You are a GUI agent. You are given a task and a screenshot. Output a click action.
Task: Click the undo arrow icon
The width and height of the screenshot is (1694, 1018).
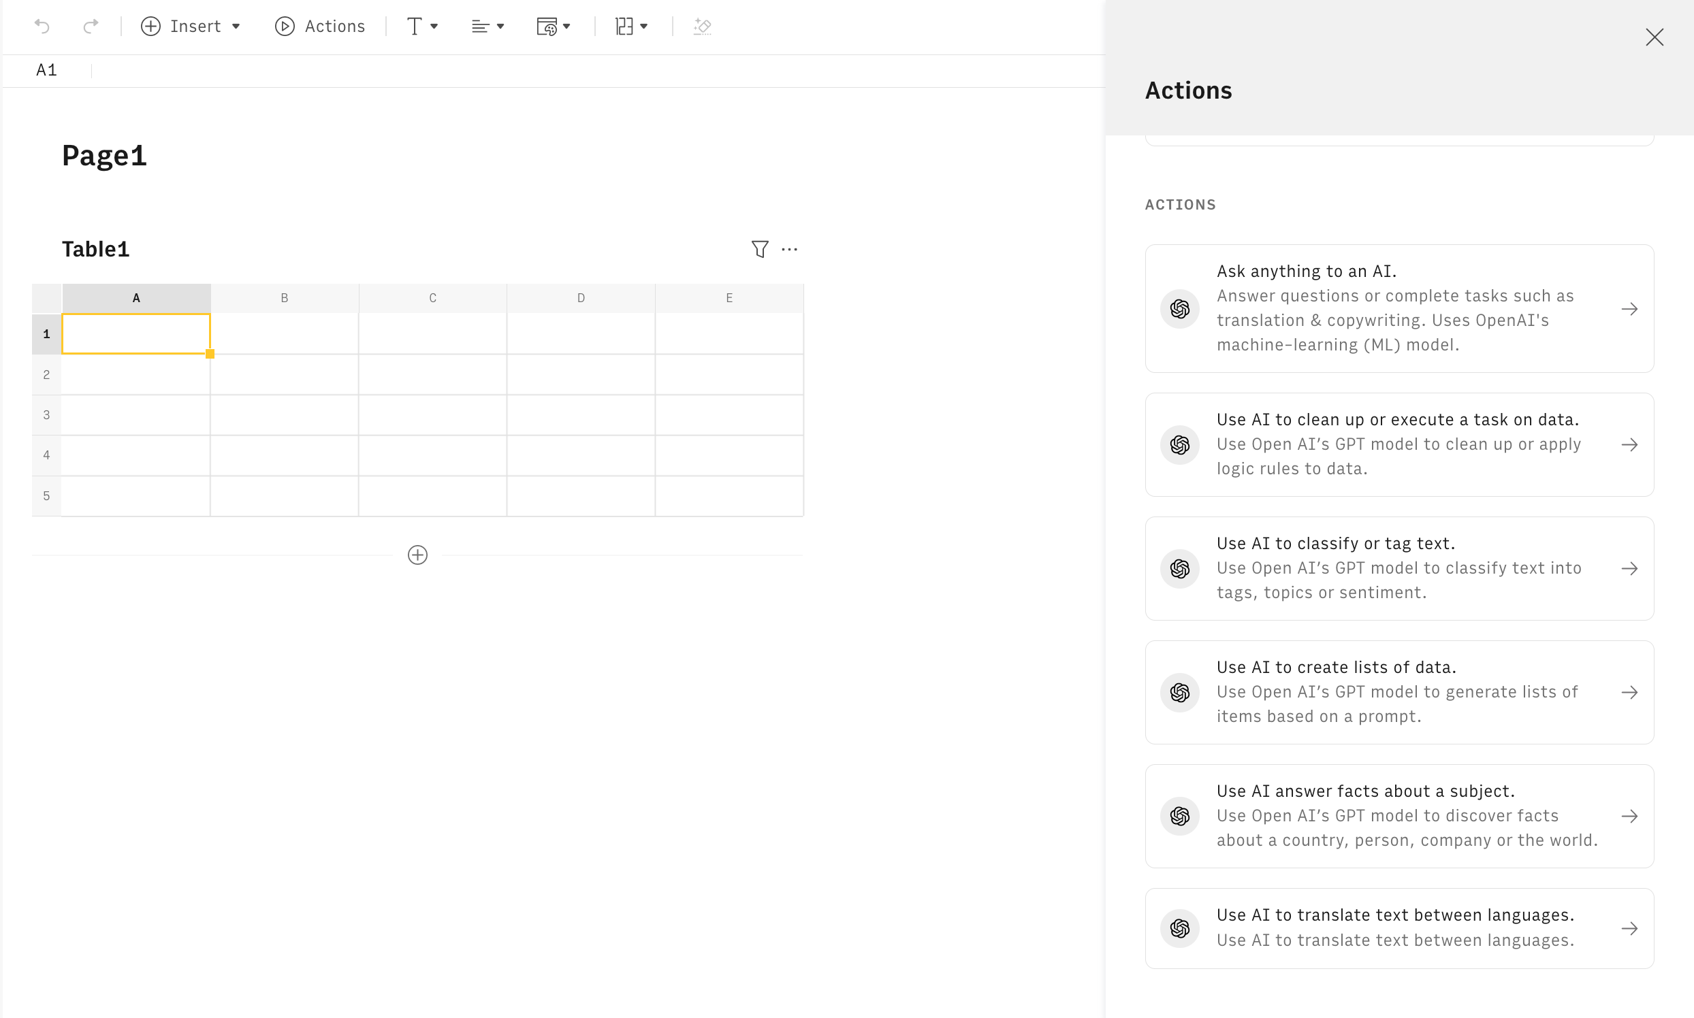click(43, 26)
